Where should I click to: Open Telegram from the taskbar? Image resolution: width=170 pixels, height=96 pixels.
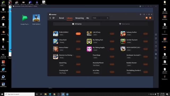point(50,94)
